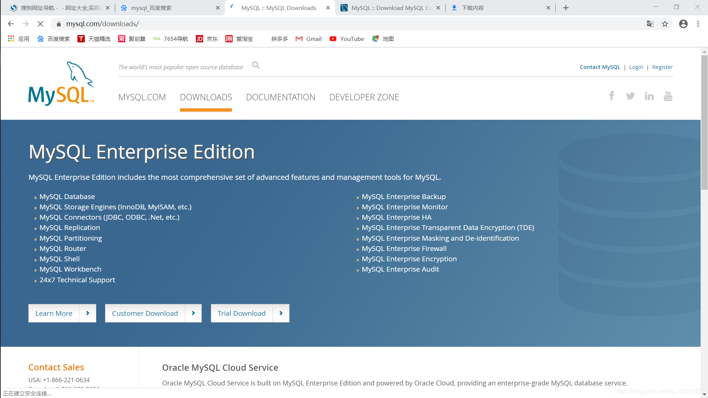This screenshot has height=398, width=708.
Task: Click the 24x7 Technical Support list item
Action: click(x=77, y=280)
